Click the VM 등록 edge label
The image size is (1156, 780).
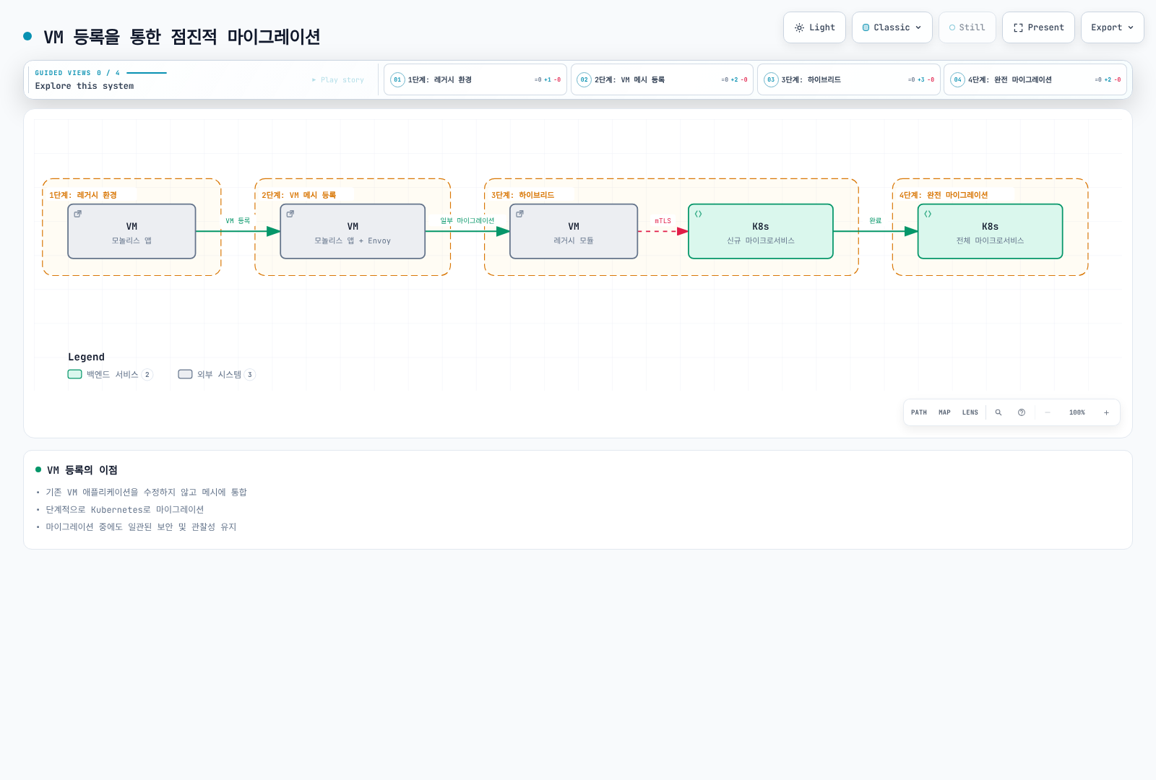238,221
